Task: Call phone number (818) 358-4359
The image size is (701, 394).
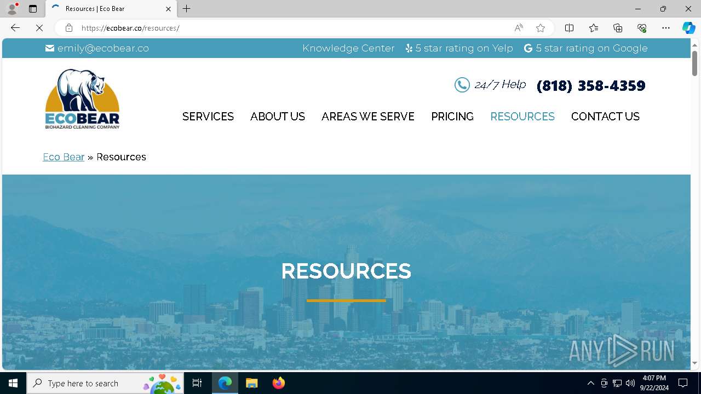Action: tap(591, 86)
